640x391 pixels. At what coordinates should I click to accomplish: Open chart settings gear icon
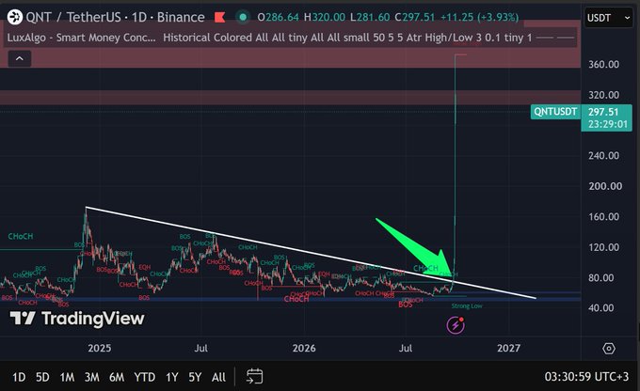click(x=609, y=349)
